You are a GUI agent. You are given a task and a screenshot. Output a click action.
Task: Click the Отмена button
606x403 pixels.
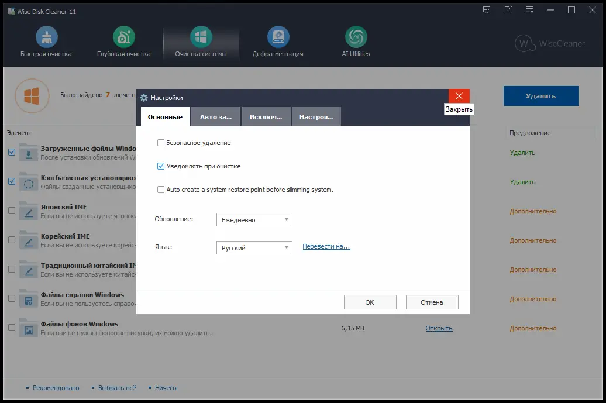432,302
